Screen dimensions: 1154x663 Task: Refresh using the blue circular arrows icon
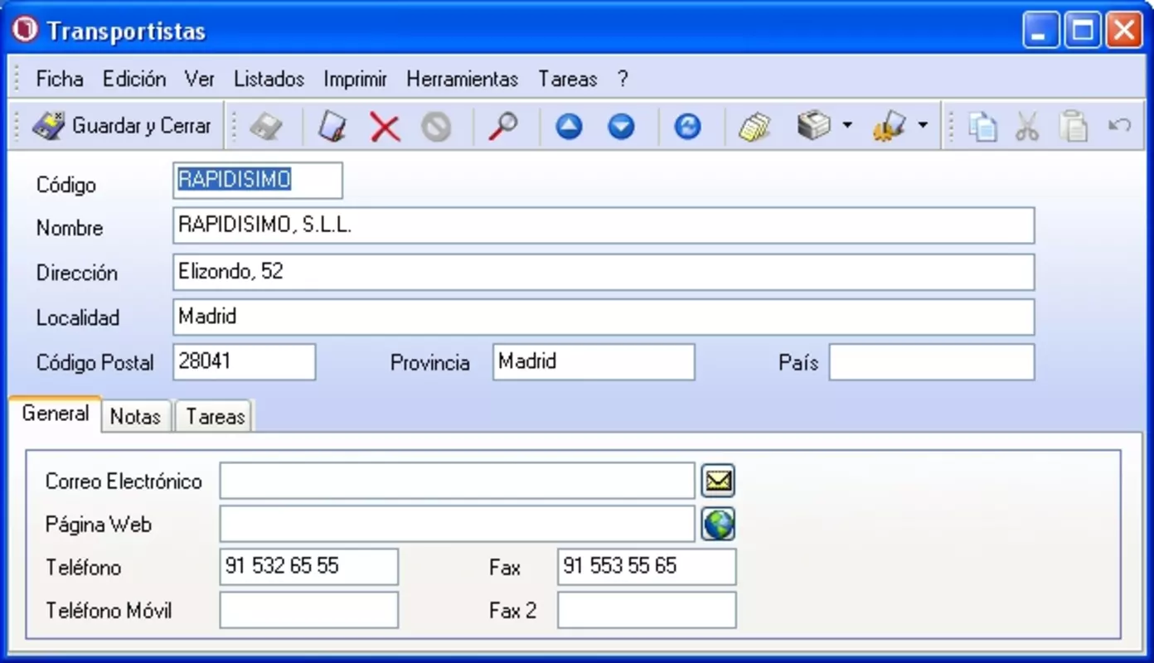[687, 127]
